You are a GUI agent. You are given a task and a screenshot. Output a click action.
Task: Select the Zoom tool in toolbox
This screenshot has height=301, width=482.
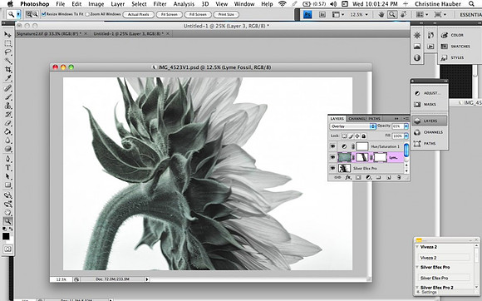(7, 220)
